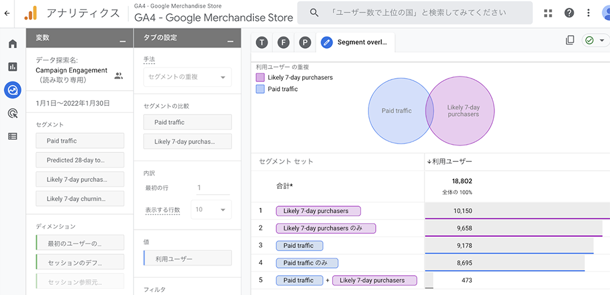Click the back arrow icon
The width and height of the screenshot is (610, 295).
[7, 13]
